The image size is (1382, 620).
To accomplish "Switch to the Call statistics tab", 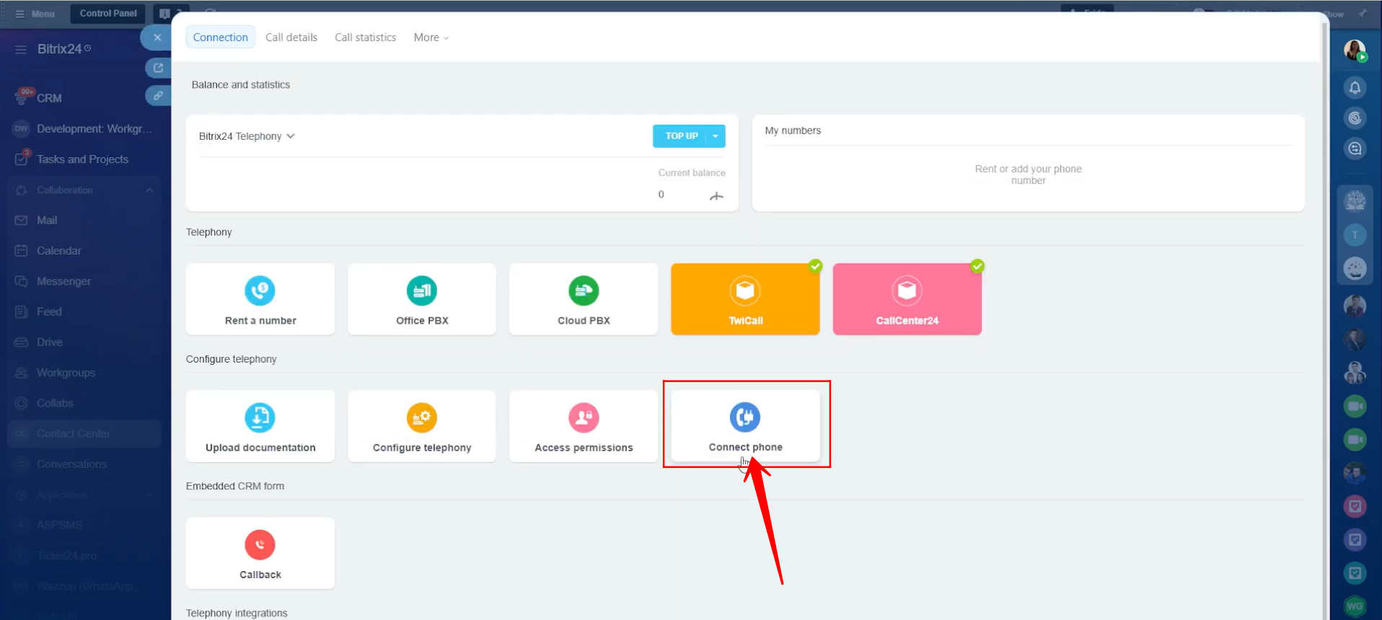I will pyautogui.click(x=365, y=37).
